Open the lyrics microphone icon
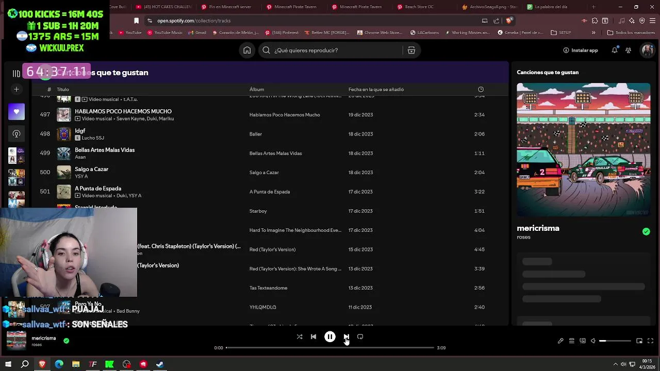The width and height of the screenshot is (660, 371). 560,341
